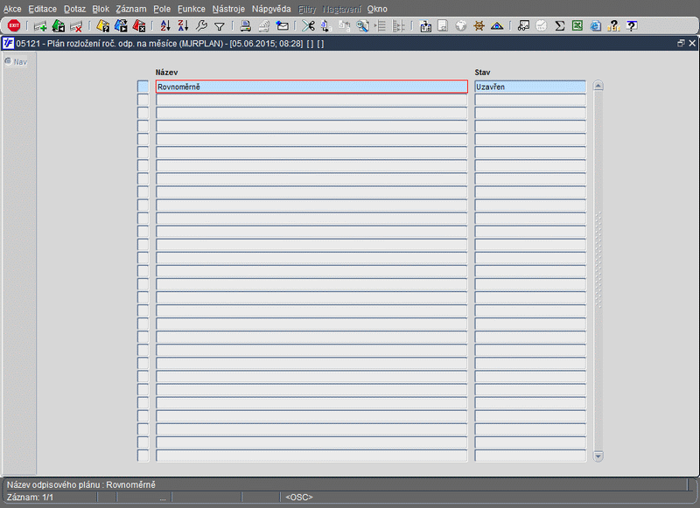Viewport: 700px width, 508px height.
Task: Open the Nástroje menu
Action: click(x=228, y=9)
